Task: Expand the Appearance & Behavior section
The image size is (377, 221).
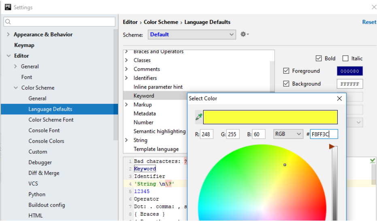Action: pos(8,35)
